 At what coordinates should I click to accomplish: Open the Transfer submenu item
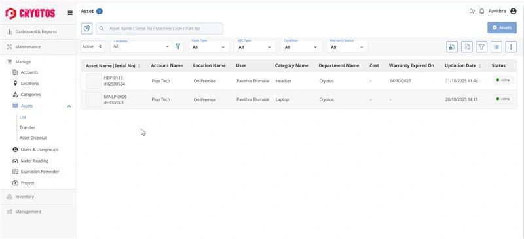(28, 128)
